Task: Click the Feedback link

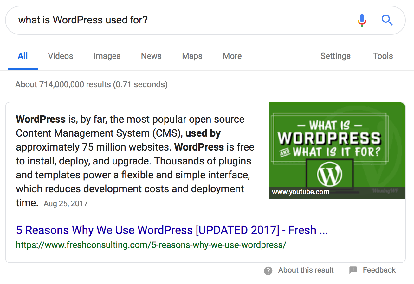Action: (x=379, y=270)
